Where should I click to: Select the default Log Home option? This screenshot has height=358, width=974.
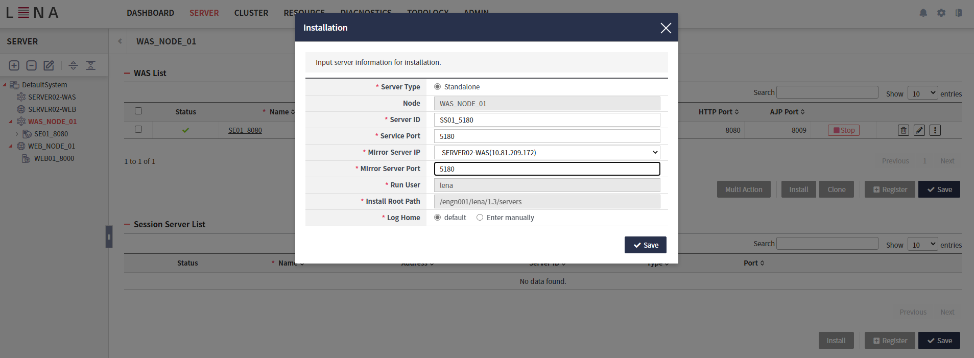[x=437, y=218]
